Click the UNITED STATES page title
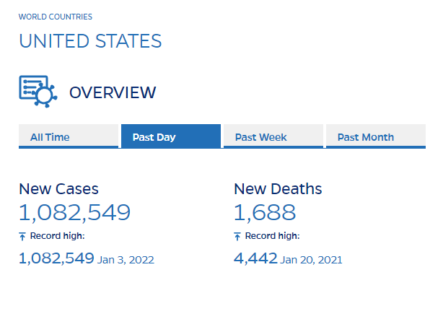 click(x=90, y=41)
